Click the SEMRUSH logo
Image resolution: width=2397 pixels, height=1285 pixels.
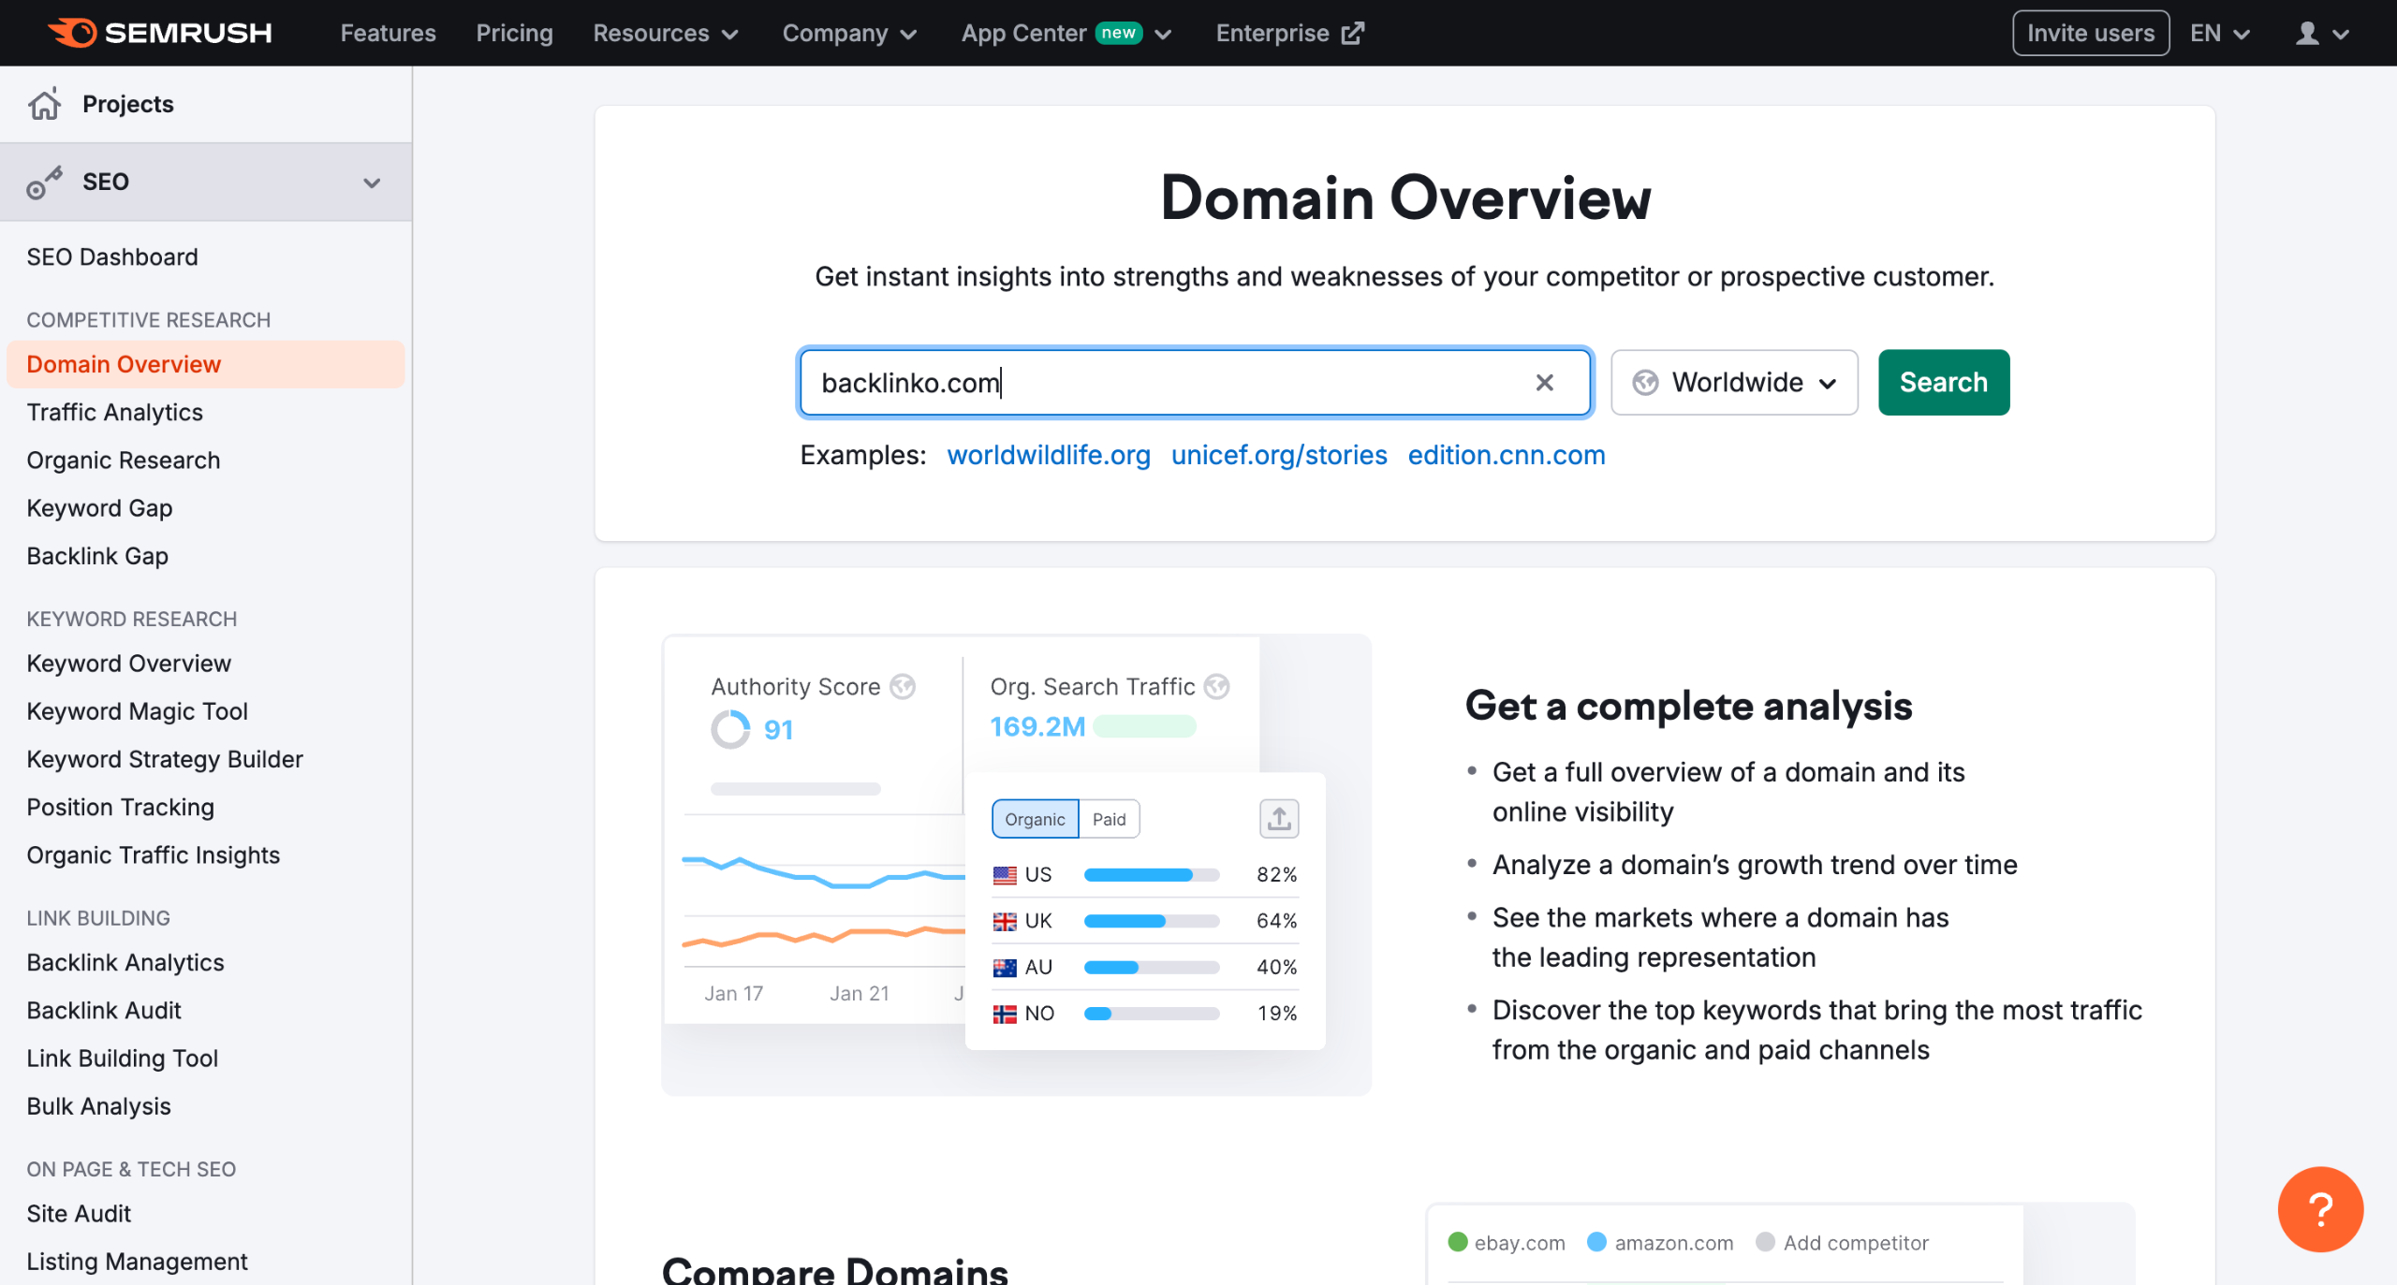(159, 32)
